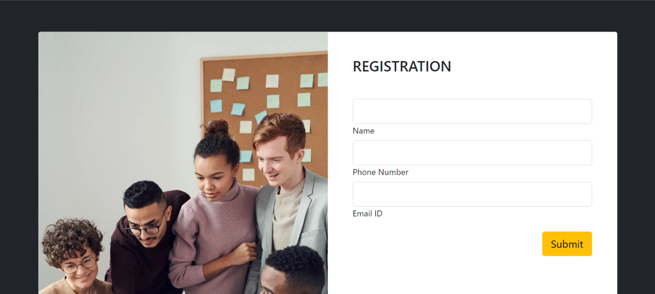Click the man's head at photo bottom
The width and height of the screenshot is (655, 294).
pos(292,271)
